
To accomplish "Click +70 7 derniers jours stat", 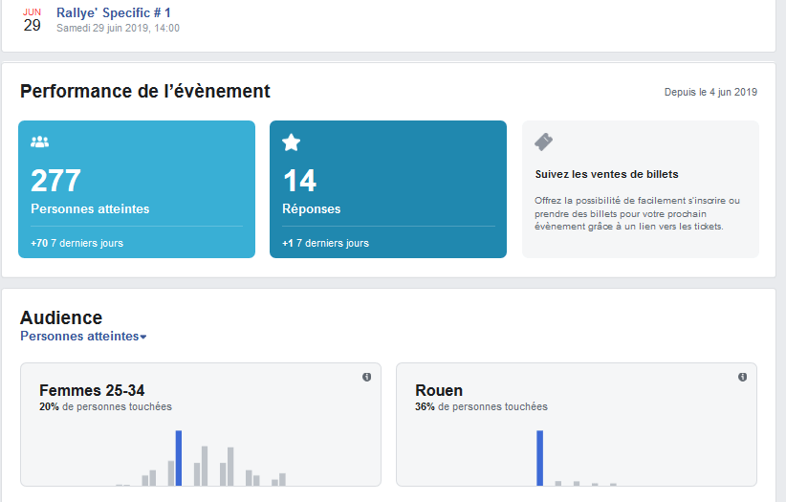I will 76,243.
